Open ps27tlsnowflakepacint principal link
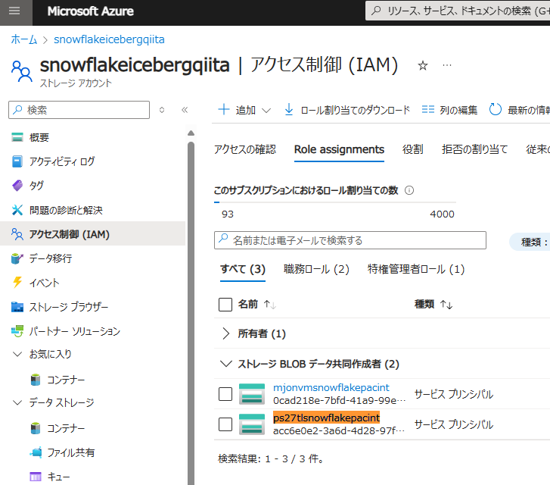The image size is (550, 485). (326, 418)
